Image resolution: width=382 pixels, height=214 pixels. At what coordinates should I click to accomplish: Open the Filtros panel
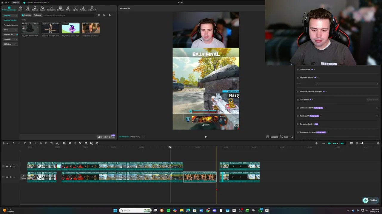pos(68,8)
